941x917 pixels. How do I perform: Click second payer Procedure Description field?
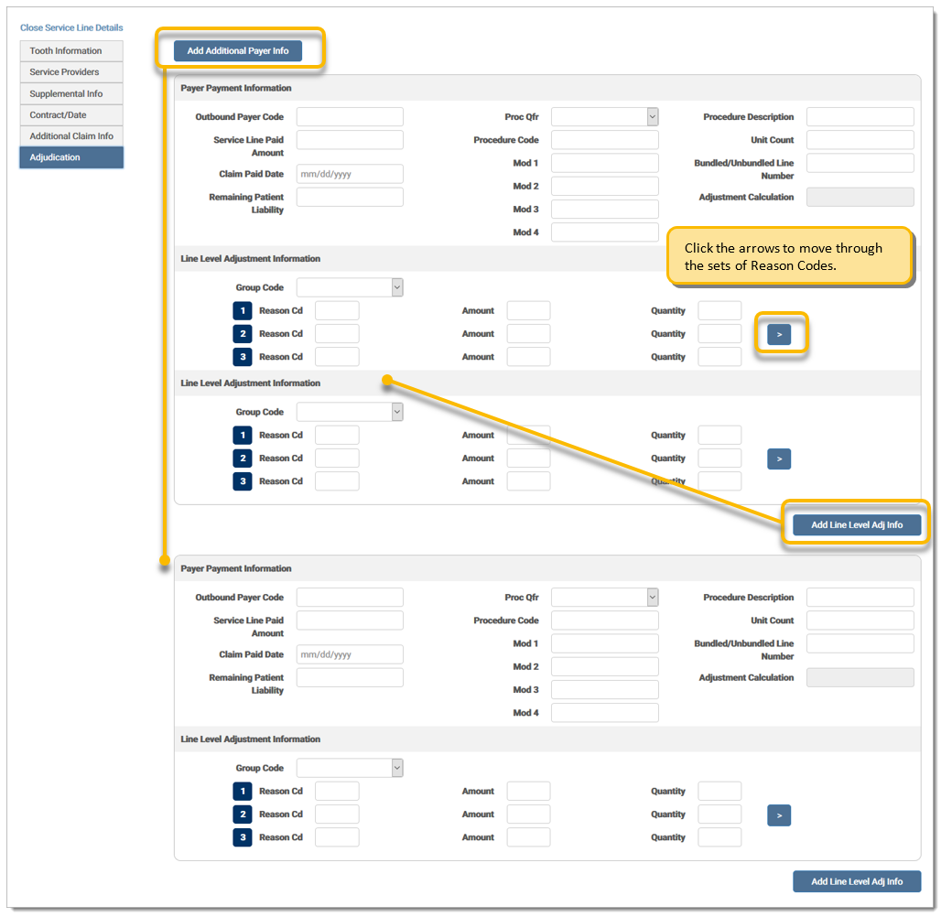tap(860, 597)
